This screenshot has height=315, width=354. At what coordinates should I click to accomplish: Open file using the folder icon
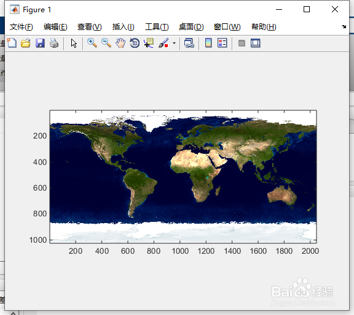coord(26,43)
